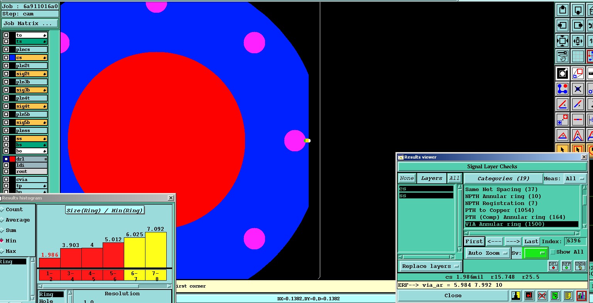Toggle checkbox for layer to
The width and height of the screenshot is (593, 303).
pyautogui.click(x=6, y=35)
